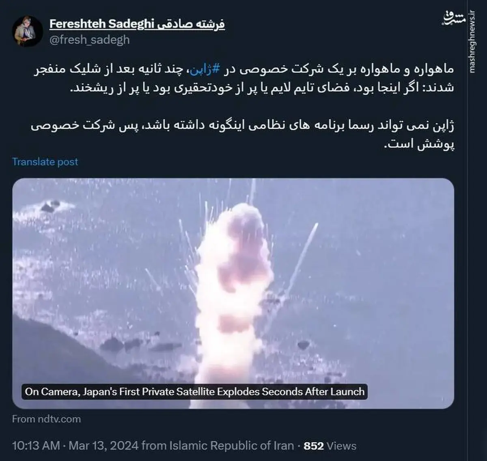The width and height of the screenshot is (487, 461).
Task: Click the Persian name فرشته صادقی
Action: coord(190,24)
